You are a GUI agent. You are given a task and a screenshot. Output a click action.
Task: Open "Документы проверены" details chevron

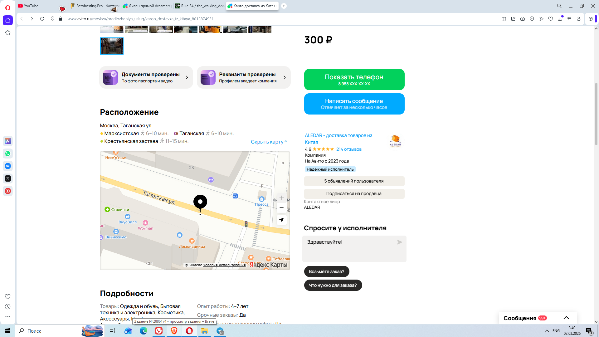tap(187, 77)
